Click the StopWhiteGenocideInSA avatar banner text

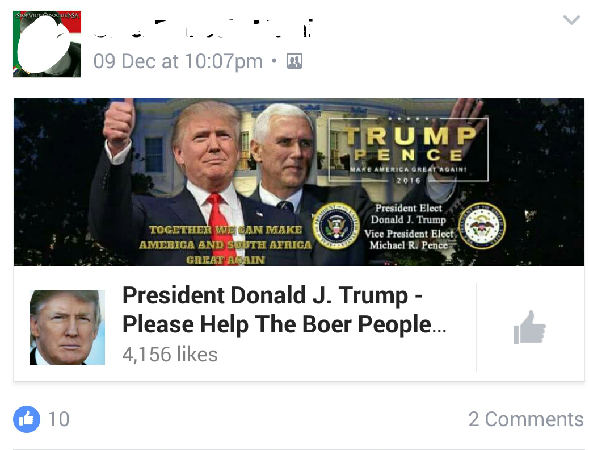point(47,15)
